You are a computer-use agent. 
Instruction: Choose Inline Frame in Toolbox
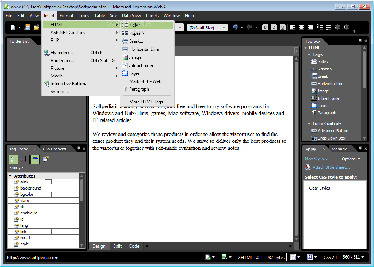[x=325, y=98]
